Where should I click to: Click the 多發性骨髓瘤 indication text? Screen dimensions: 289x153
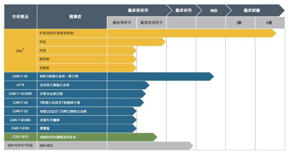(x=50, y=120)
